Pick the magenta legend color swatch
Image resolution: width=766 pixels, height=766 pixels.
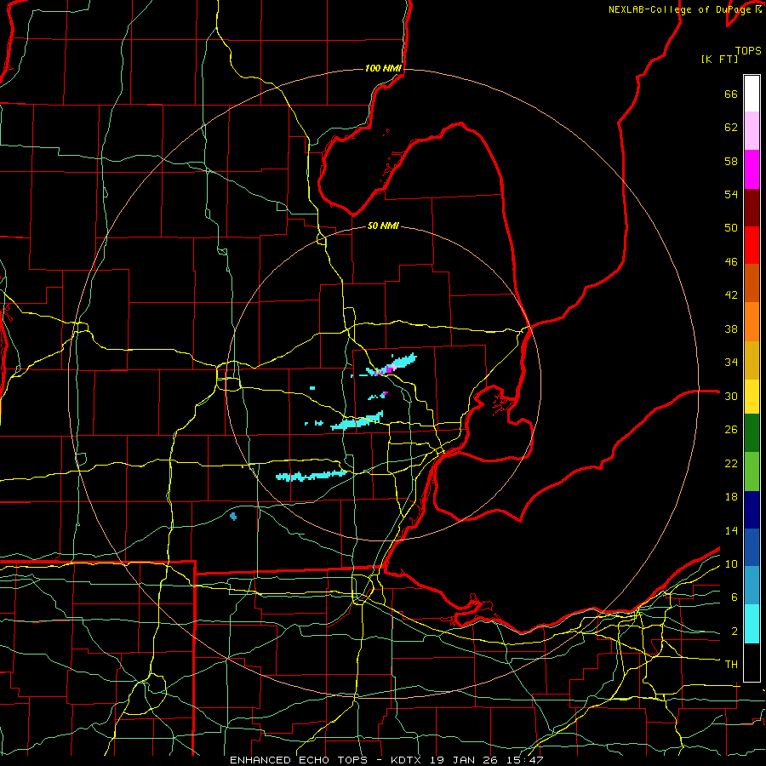752,169
